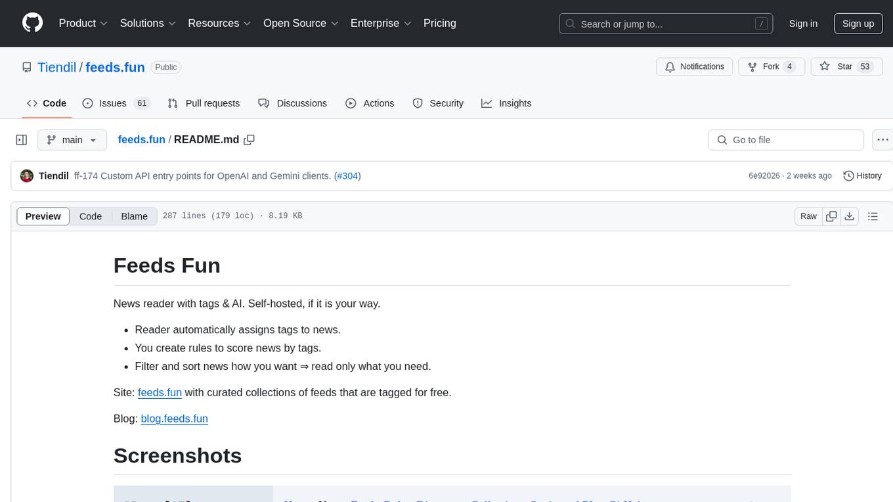Open the Tiendil owner link

click(57, 67)
